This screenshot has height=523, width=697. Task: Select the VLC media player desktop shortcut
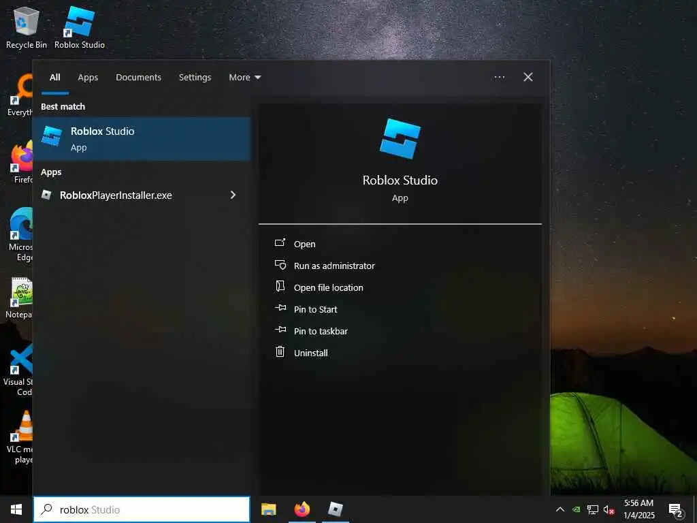point(20,438)
